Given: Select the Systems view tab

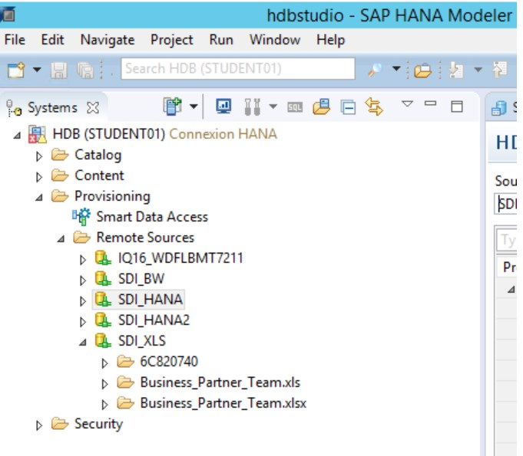Looking at the screenshot, I should click(52, 108).
